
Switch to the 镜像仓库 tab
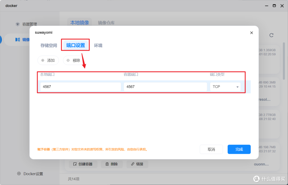point(106,23)
